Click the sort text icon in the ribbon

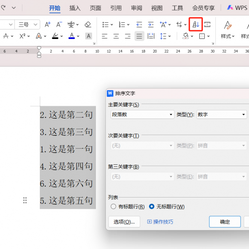coord(196,24)
